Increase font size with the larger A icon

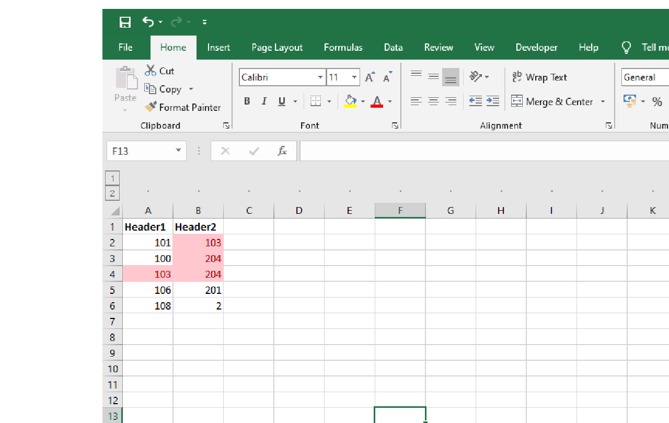[x=370, y=77]
